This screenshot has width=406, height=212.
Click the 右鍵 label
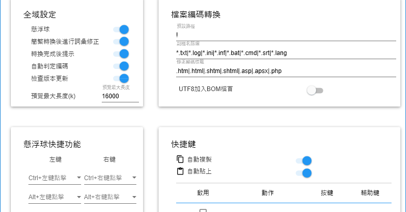[110, 160]
